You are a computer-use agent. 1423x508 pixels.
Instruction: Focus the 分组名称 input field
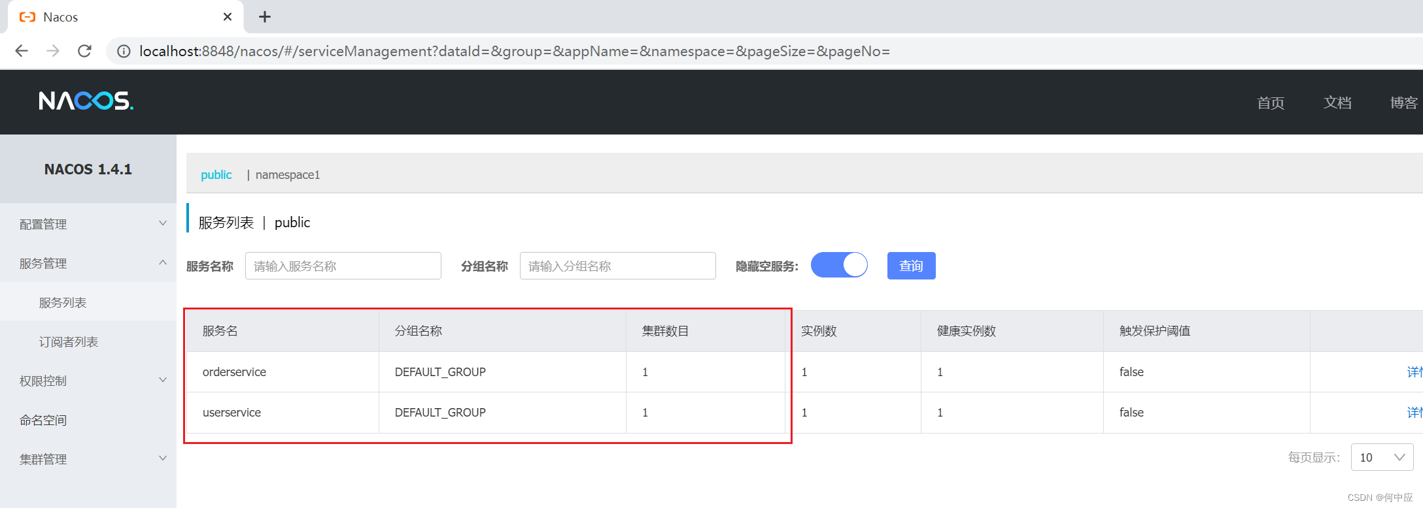pos(618,266)
